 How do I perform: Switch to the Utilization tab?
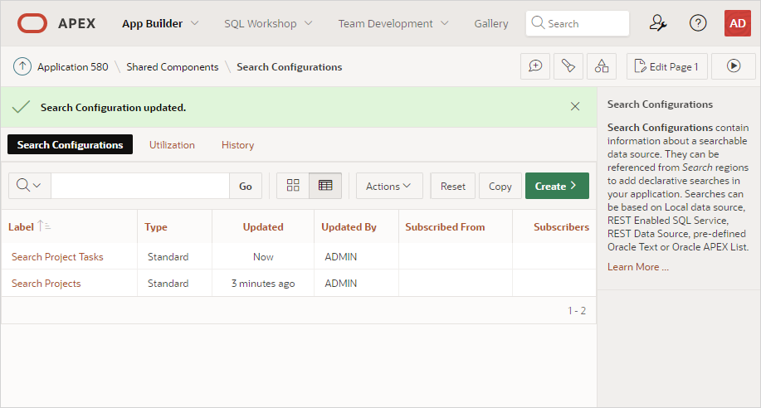click(x=172, y=144)
